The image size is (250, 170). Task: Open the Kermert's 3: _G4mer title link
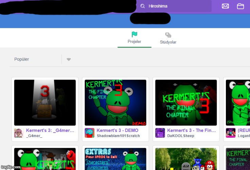50,130
